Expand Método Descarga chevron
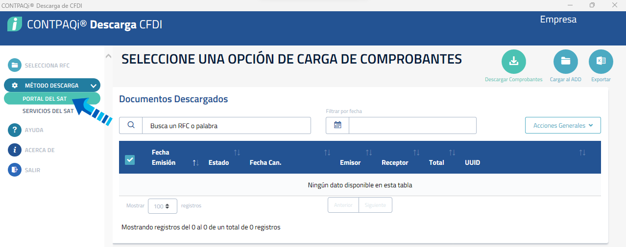Image resolution: width=626 pixels, height=247 pixels. click(94, 86)
